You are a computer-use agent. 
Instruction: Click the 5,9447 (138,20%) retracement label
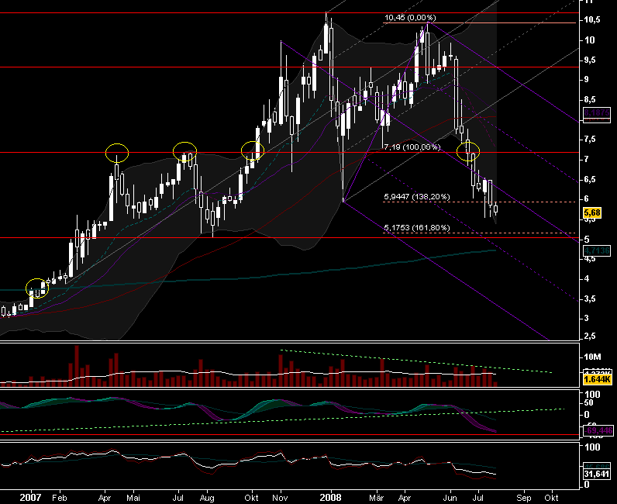click(x=417, y=196)
